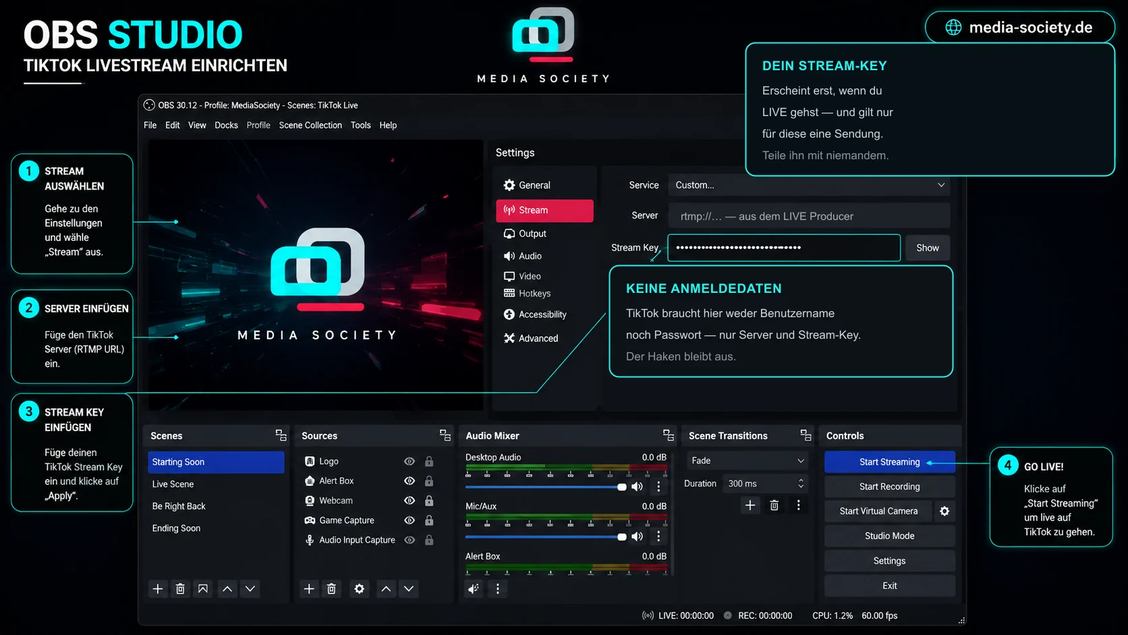
Task: Toggle visibility of Game Capture source
Action: (410, 520)
